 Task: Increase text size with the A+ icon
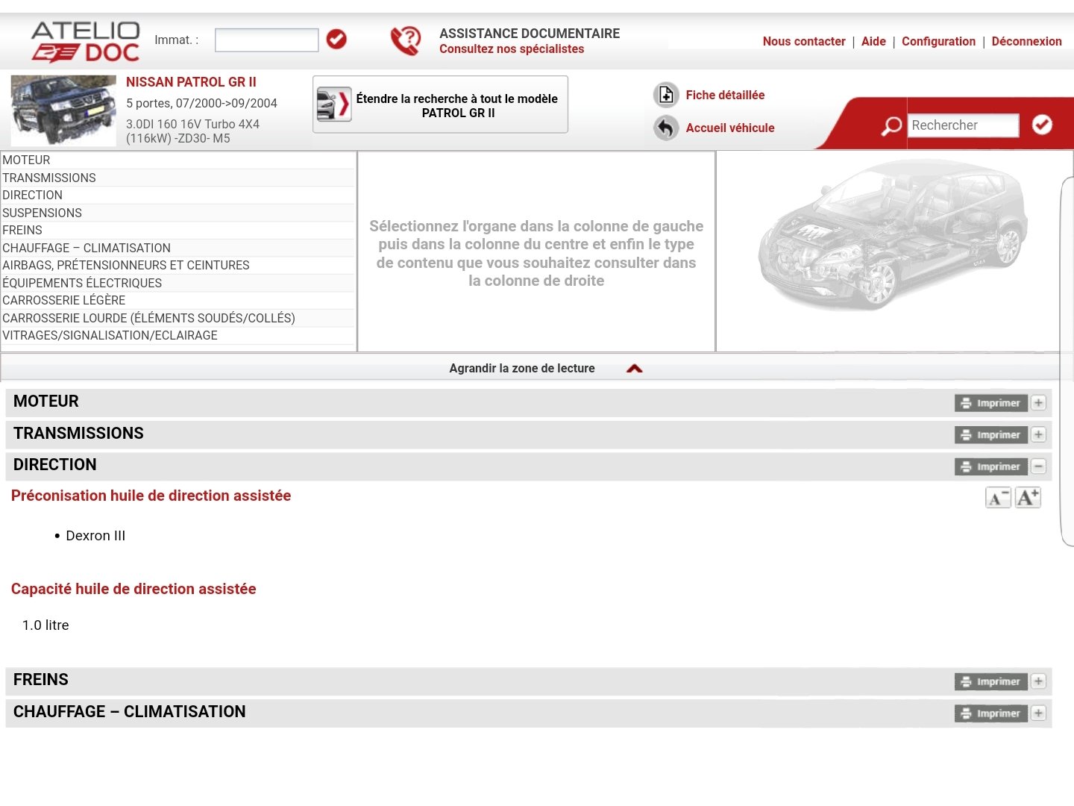pos(1028,498)
